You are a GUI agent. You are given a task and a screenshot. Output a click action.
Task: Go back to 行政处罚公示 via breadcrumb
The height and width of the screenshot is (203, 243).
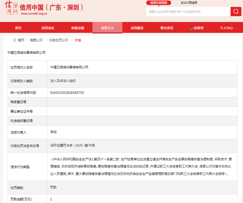pyautogui.click(x=59, y=40)
